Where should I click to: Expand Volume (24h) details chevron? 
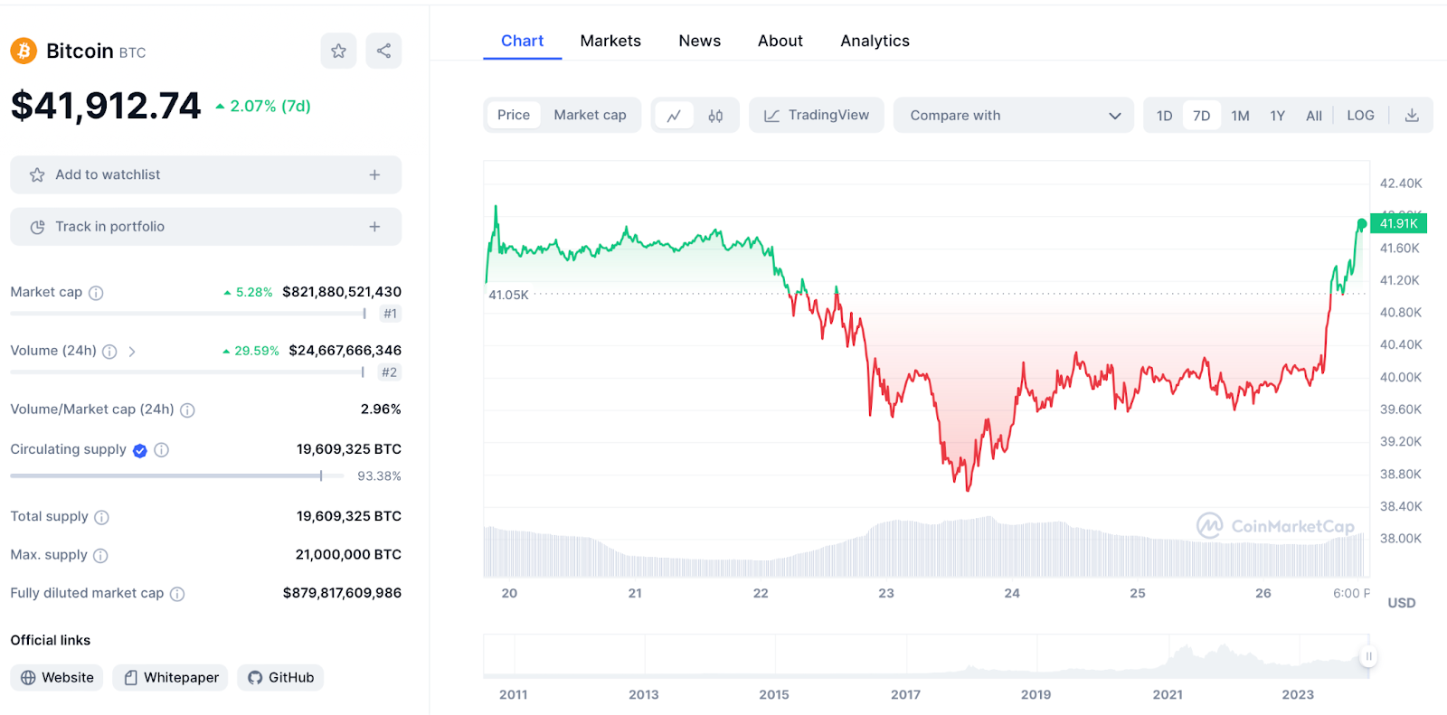[x=132, y=352]
